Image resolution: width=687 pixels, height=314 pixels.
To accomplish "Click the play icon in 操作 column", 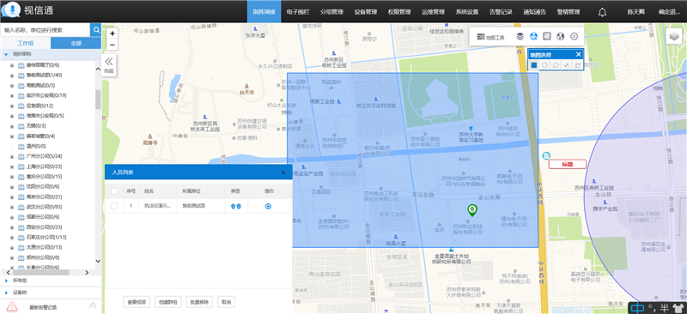I will point(268,206).
